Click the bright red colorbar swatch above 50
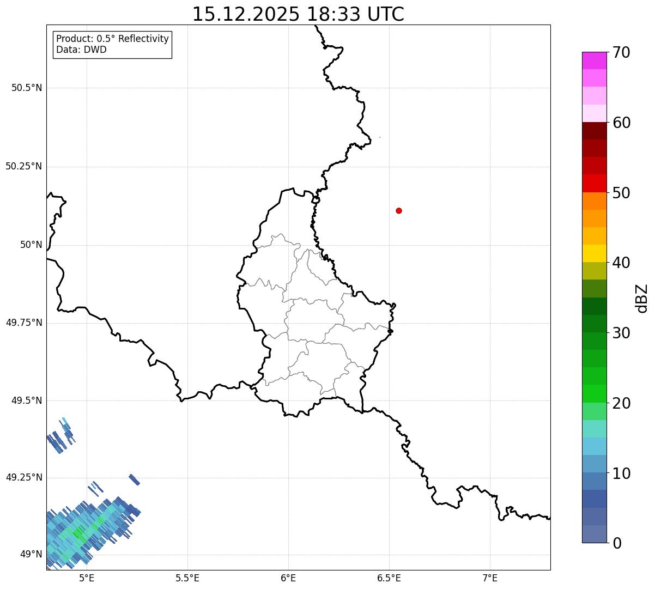The width and height of the screenshot is (655, 589). coord(594,183)
